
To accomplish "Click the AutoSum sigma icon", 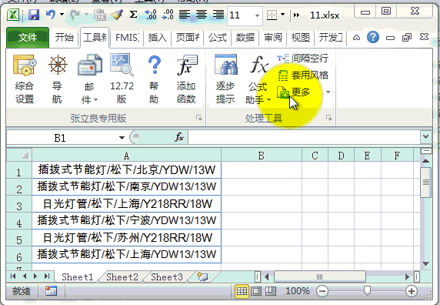I will click(134, 15).
